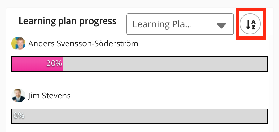
Task: Open Jim Stevens' name link
Action: click(49, 95)
